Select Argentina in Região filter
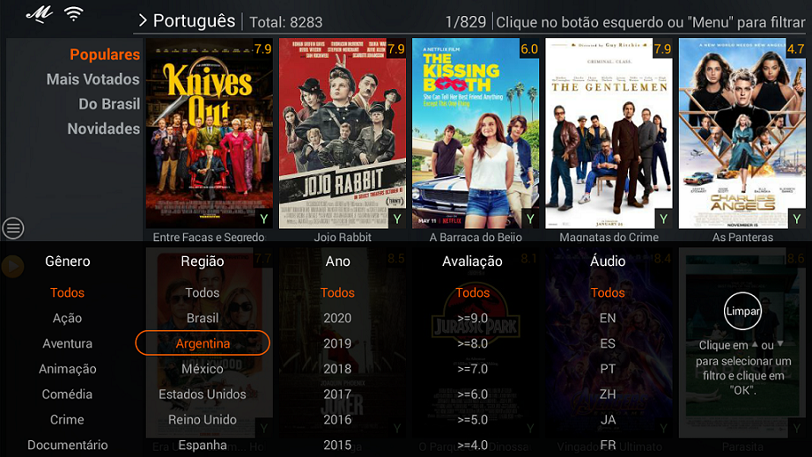812x457 pixels. click(x=203, y=343)
